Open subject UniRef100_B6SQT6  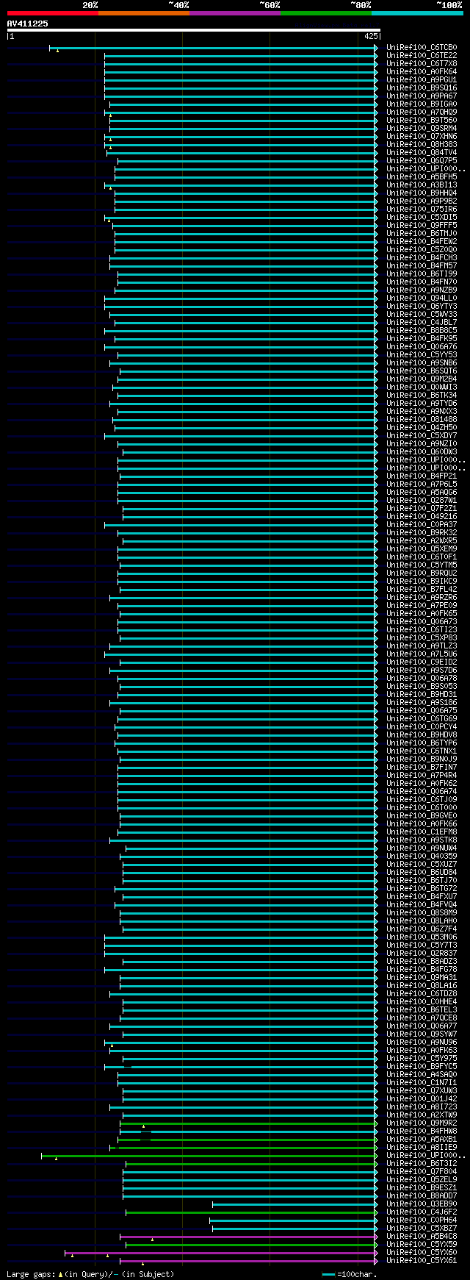coord(422,371)
